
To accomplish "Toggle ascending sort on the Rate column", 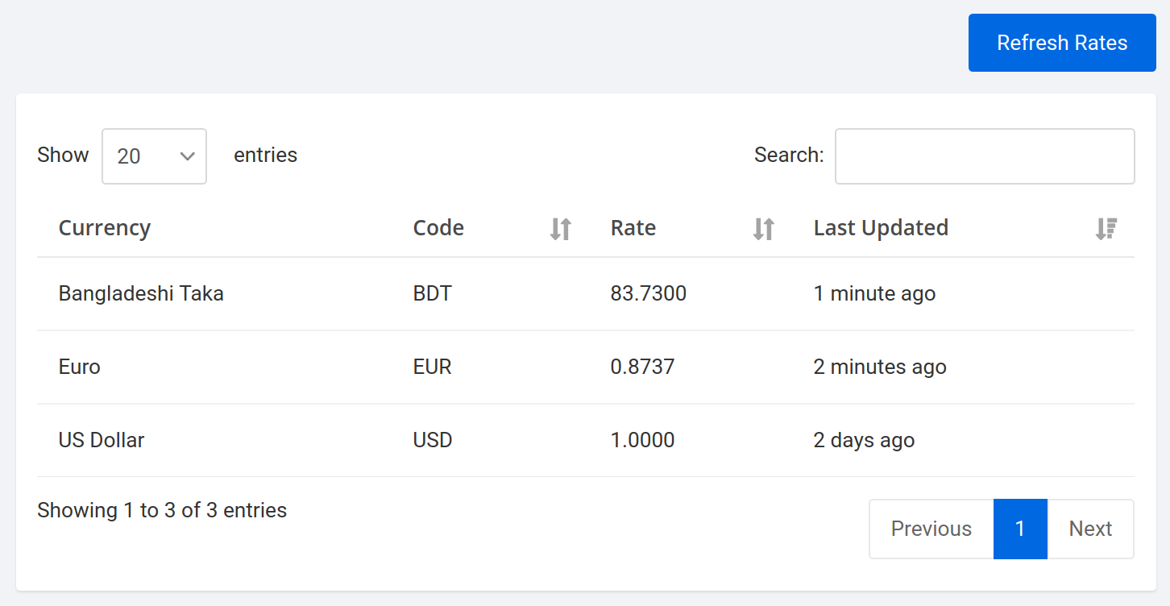I will point(762,228).
